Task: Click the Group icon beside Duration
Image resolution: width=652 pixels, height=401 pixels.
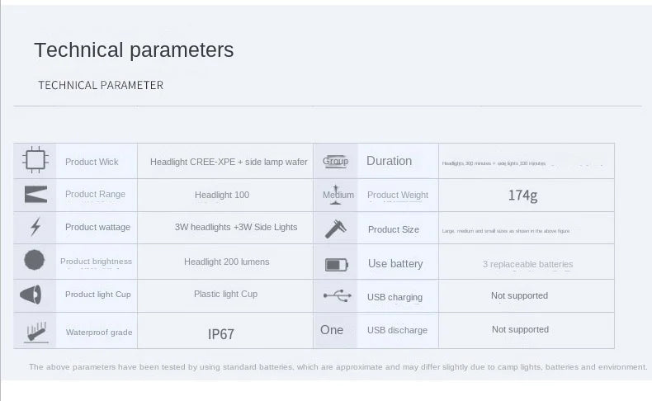Action: (x=335, y=161)
